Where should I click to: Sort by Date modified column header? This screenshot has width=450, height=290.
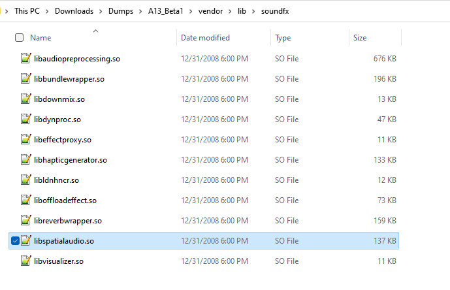pyautogui.click(x=205, y=38)
